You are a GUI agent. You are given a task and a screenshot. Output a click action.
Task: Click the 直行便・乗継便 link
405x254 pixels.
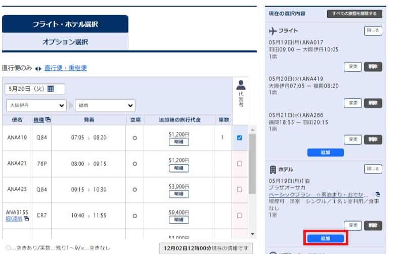click(65, 68)
